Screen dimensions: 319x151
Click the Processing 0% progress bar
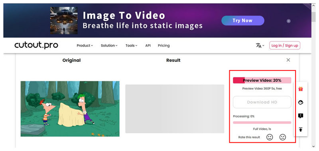262,123
